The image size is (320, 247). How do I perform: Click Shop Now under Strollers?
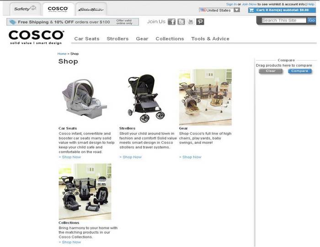tap(131, 157)
